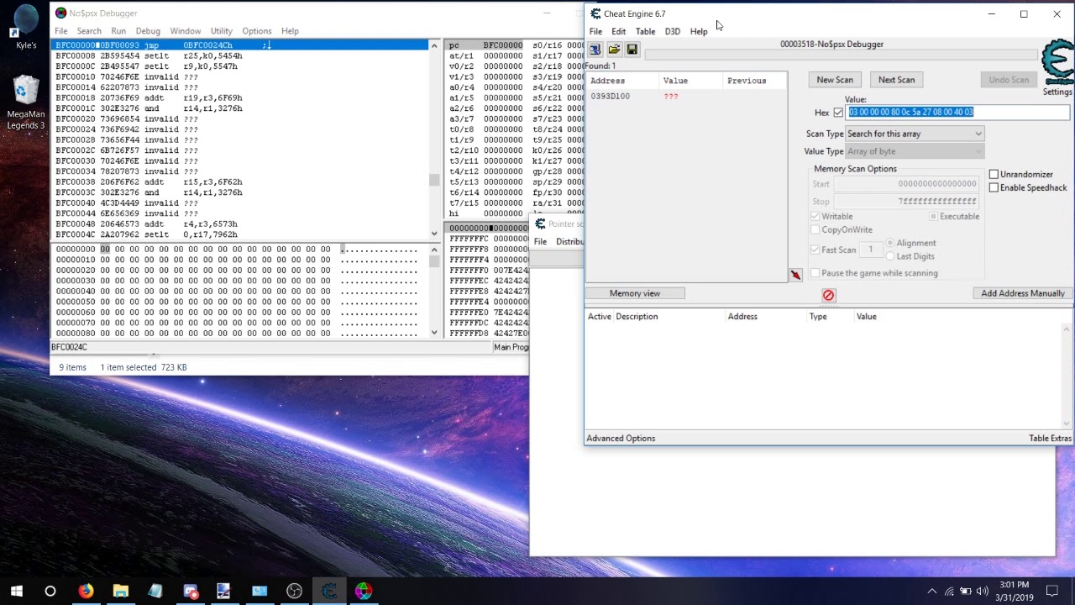Open the Recycle Bin on the desktop

coord(26,91)
